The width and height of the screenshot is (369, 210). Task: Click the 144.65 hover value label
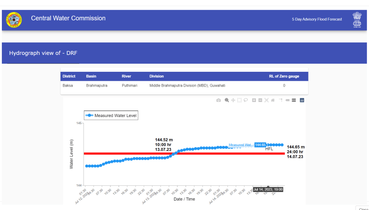point(260,145)
